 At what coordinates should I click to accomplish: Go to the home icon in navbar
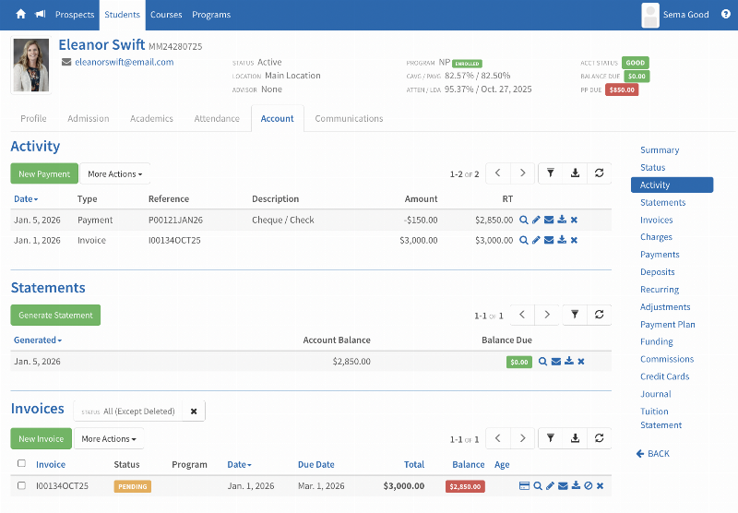pos(20,15)
